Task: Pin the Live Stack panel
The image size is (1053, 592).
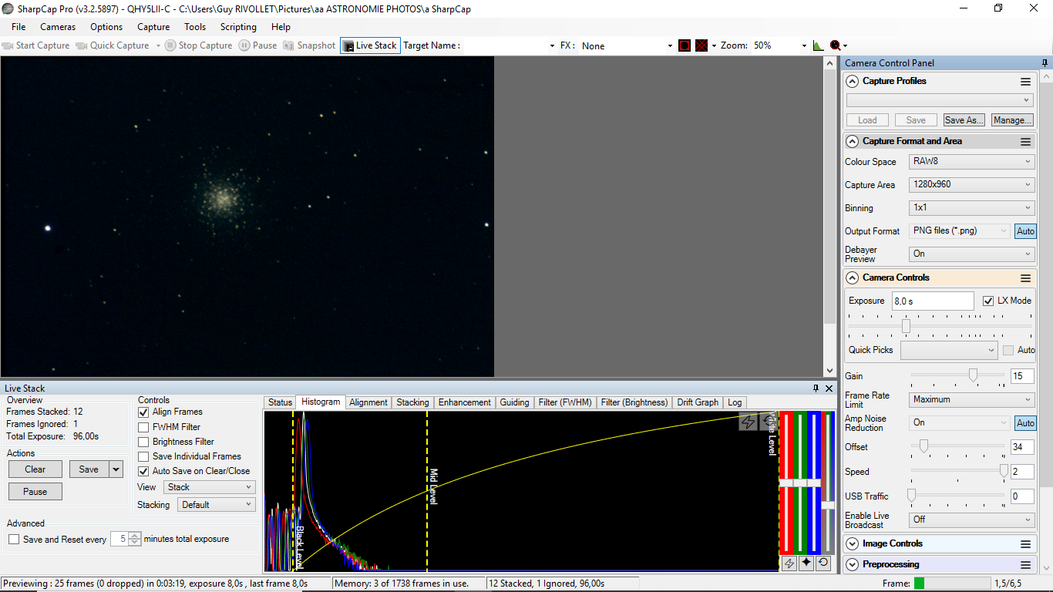Action: [816, 388]
